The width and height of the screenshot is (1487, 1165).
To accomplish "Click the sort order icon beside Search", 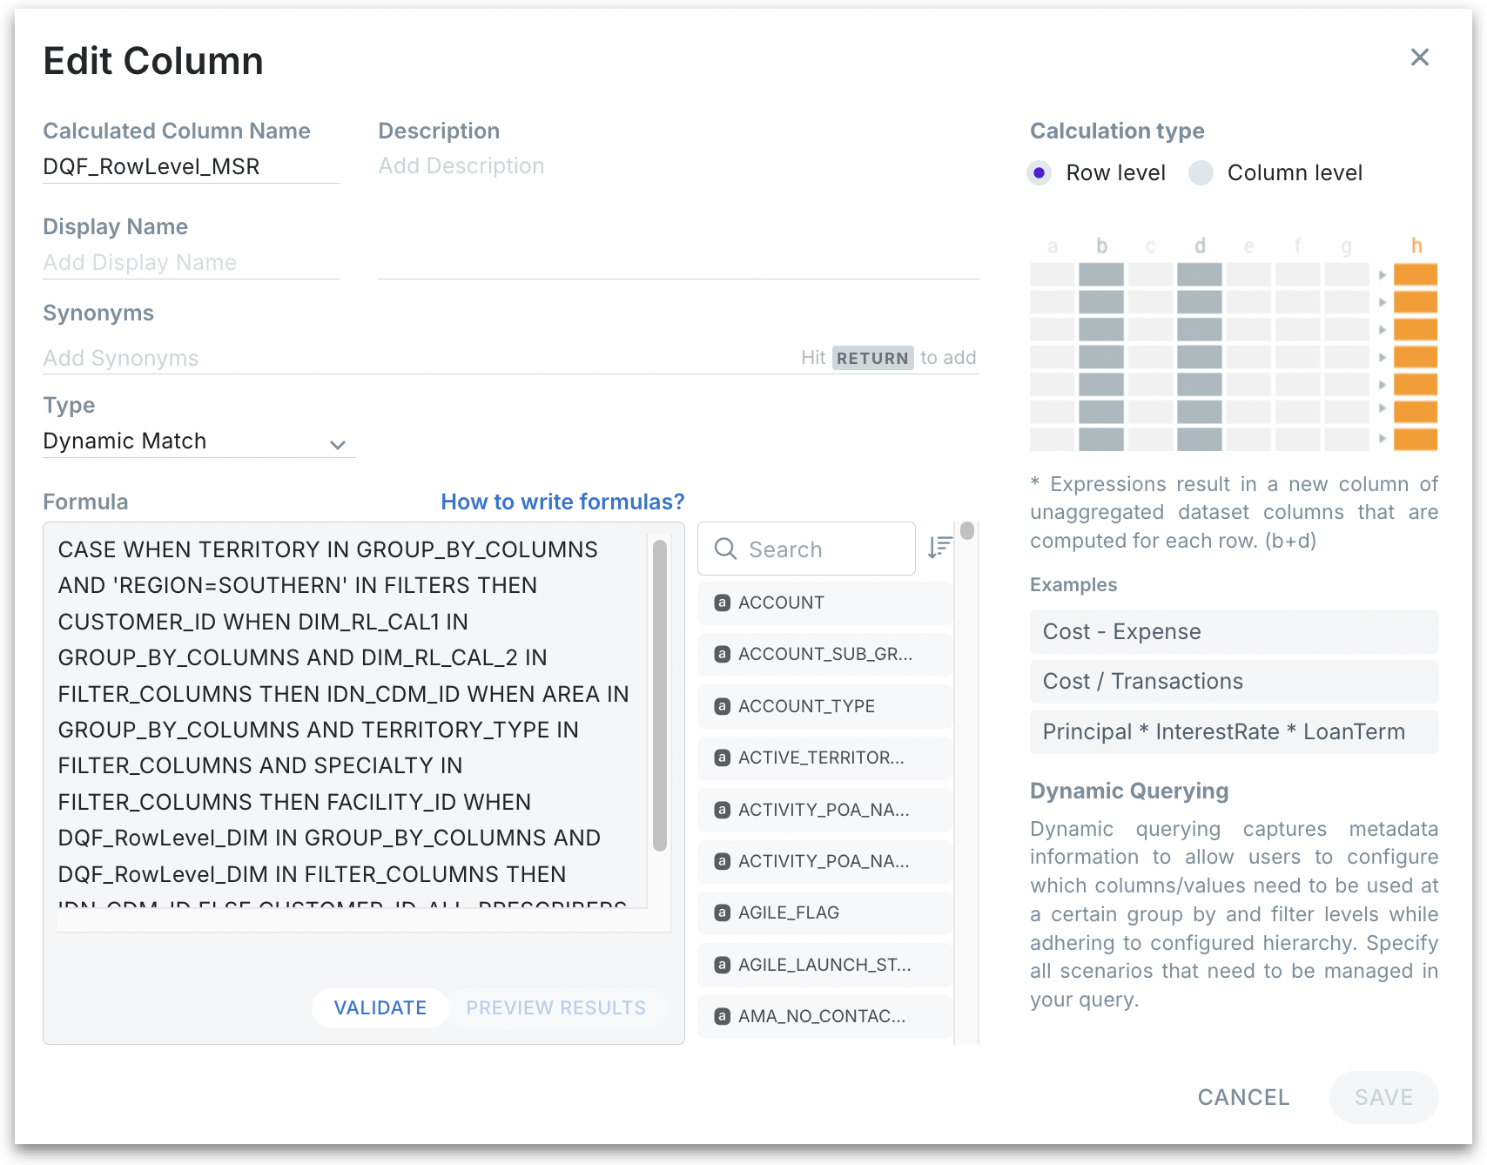I will click(939, 548).
